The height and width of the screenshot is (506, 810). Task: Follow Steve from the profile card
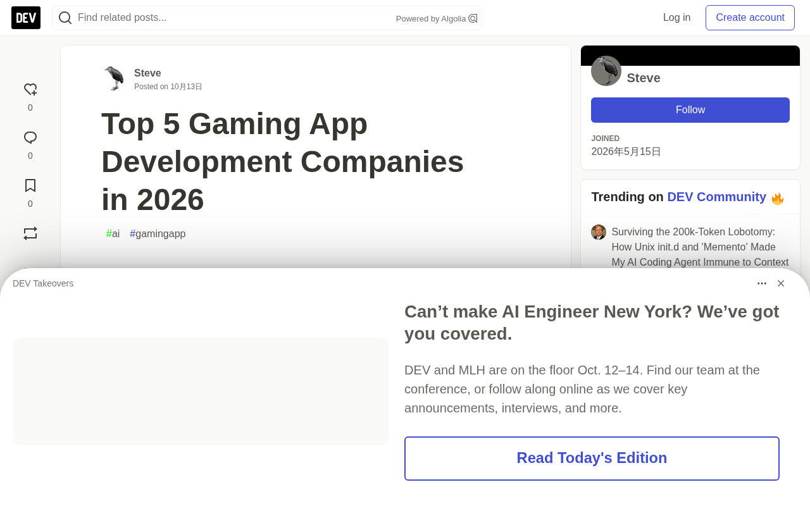click(690, 110)
